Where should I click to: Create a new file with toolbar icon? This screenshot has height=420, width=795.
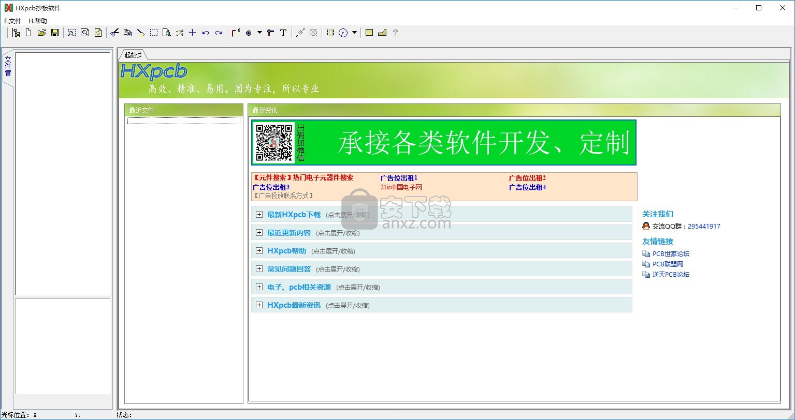pos(28,33)
